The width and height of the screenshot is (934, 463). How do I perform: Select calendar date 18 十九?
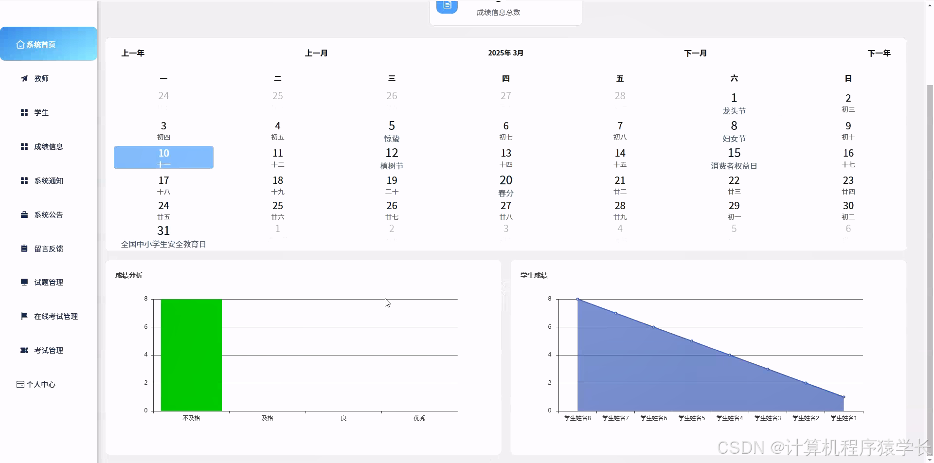(x=278, y=185)
